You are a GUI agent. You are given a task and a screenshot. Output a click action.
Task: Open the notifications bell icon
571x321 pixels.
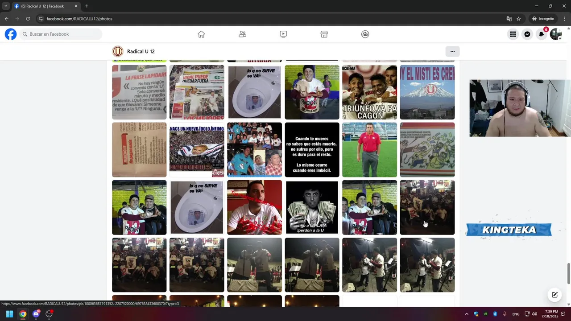[x=542, y=34]
